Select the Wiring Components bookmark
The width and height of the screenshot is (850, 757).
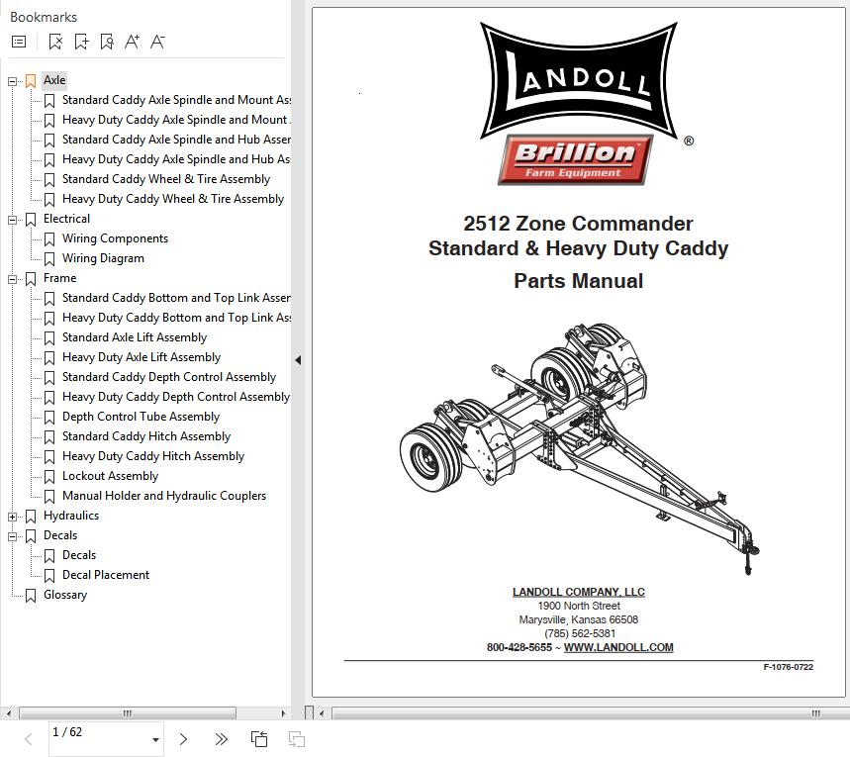coord(115,238)
